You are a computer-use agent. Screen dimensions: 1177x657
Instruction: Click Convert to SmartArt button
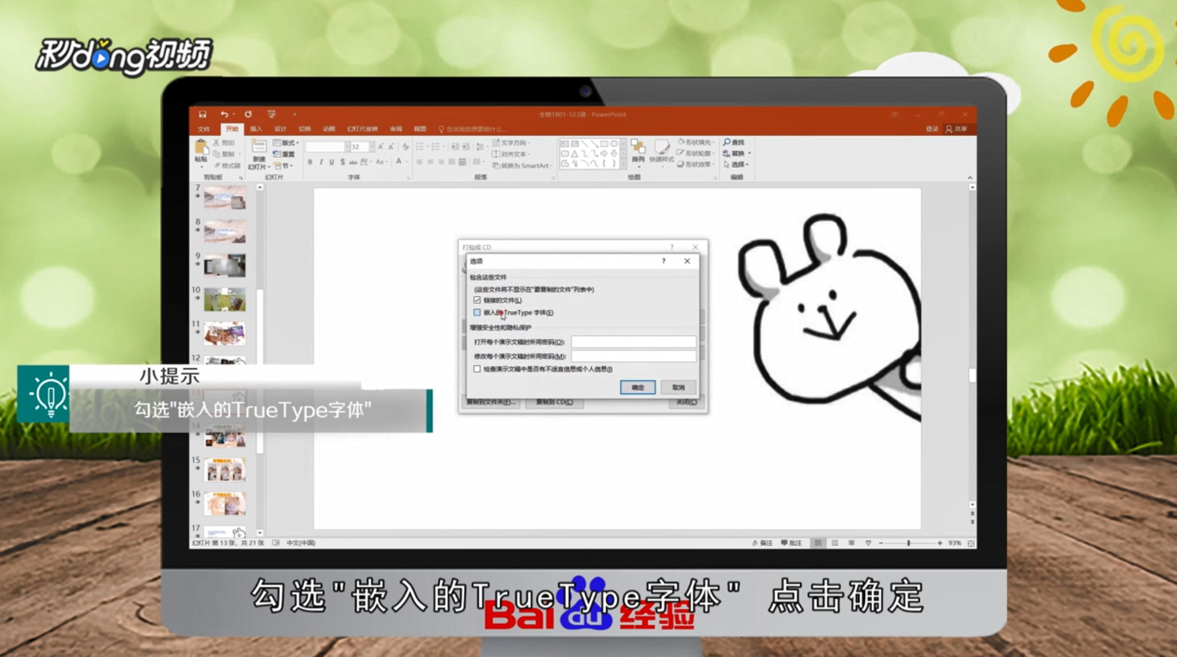[x=523, y=166]
